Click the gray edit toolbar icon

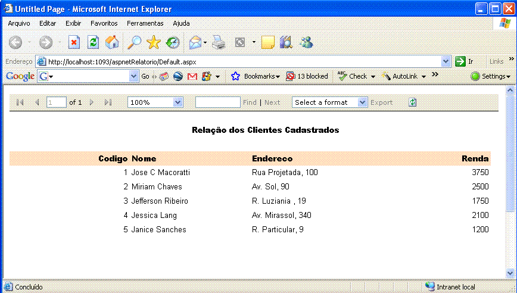point(240,42)
